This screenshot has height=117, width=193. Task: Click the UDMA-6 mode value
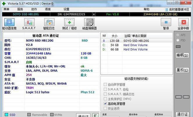point(86,70)
